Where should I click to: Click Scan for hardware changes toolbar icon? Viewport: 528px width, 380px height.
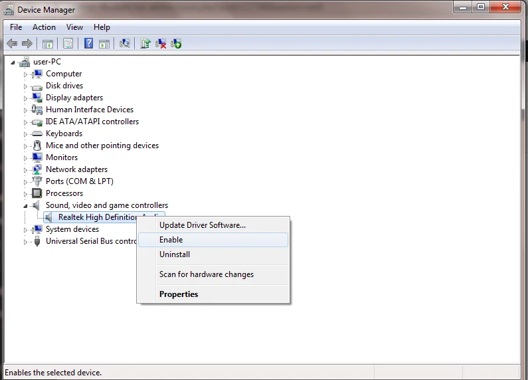tap(125, 43)
